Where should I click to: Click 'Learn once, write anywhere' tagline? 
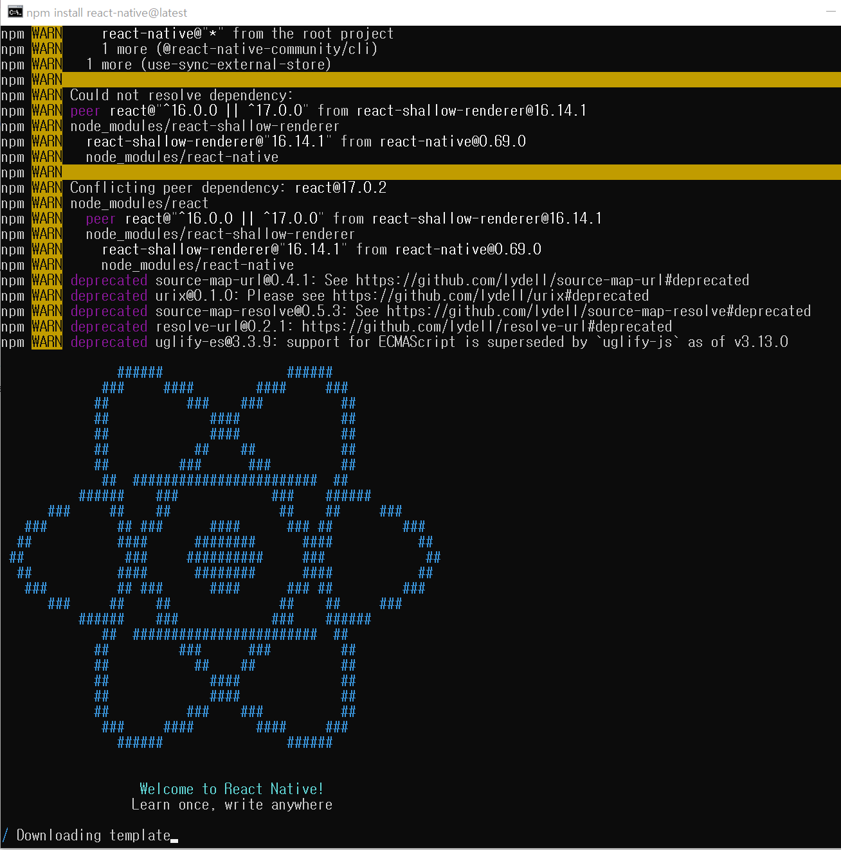(x=232, y=804)
